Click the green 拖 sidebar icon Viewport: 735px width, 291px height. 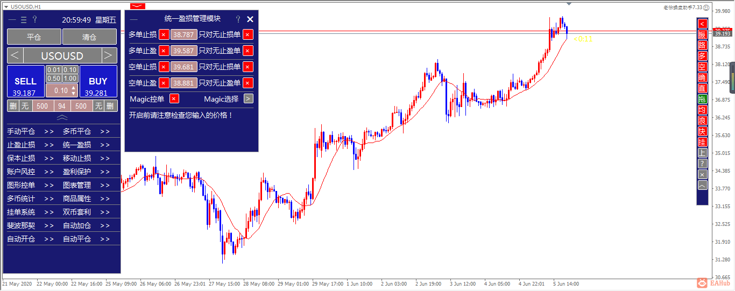pyautogui.click(x=702, y=99)
